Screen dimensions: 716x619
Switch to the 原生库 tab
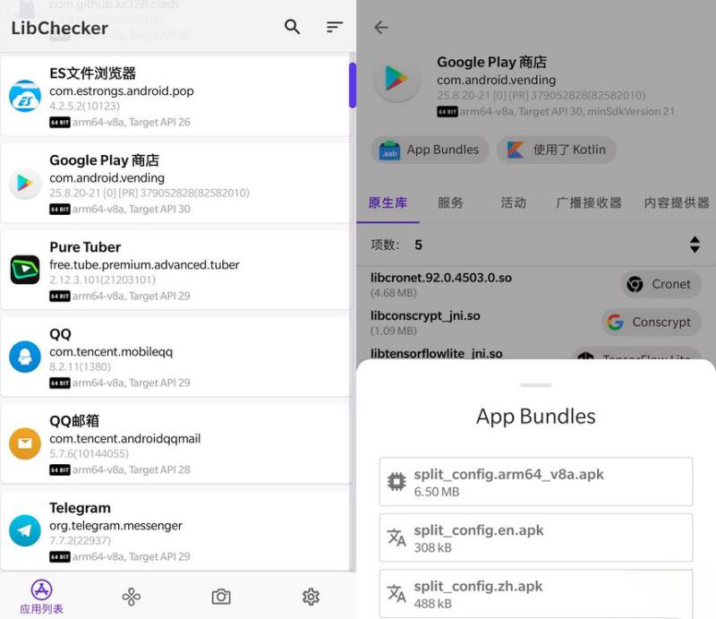point(388,202)
